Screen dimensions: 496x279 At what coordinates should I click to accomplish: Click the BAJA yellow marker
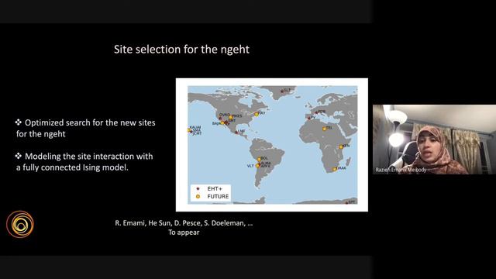click(222, 122)
